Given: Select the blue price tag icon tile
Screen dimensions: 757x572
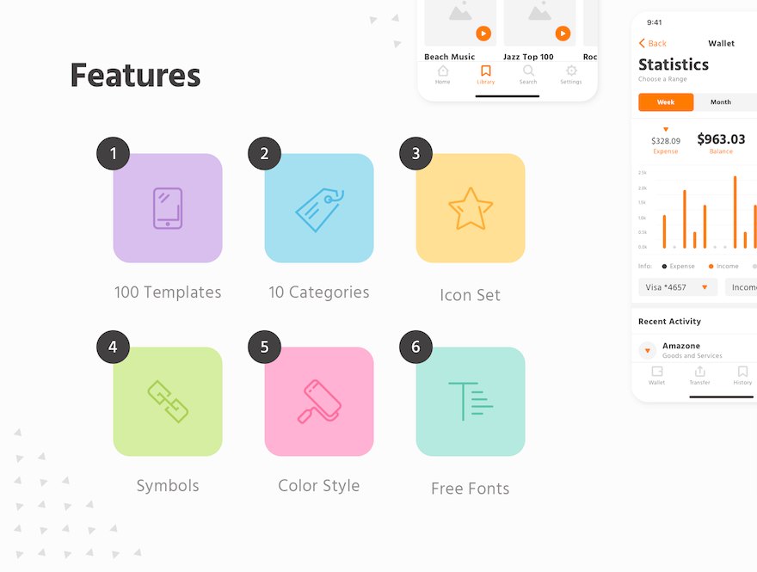Looking at the screenshot, I should (x=319, y=208).
